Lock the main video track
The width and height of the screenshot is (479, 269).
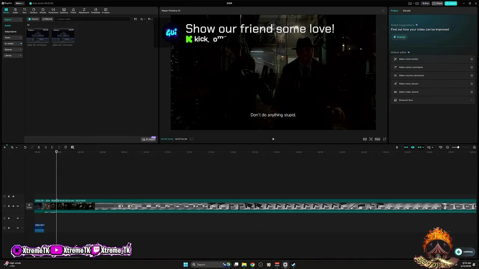pyautogui.click(x=9, y=206)
